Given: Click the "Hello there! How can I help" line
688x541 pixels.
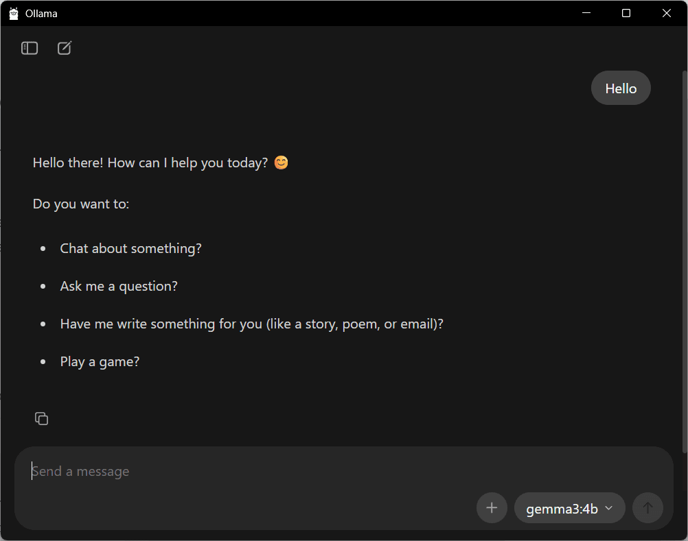Looking at the screenshot, I should coord(150,163).
